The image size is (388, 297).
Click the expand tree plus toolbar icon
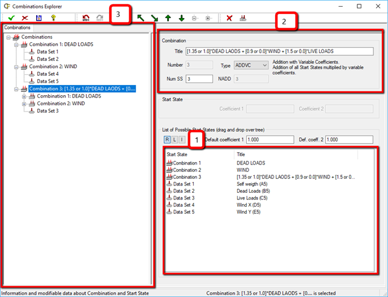[208, 18]
